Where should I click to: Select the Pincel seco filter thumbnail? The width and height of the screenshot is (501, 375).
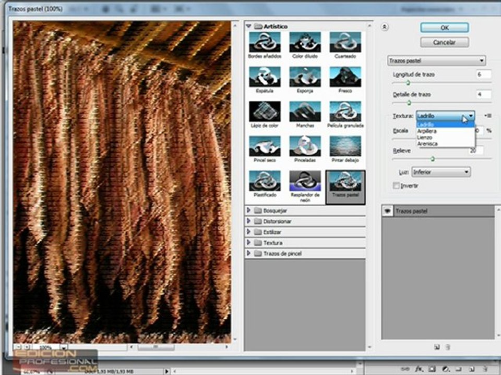[265, 146]
